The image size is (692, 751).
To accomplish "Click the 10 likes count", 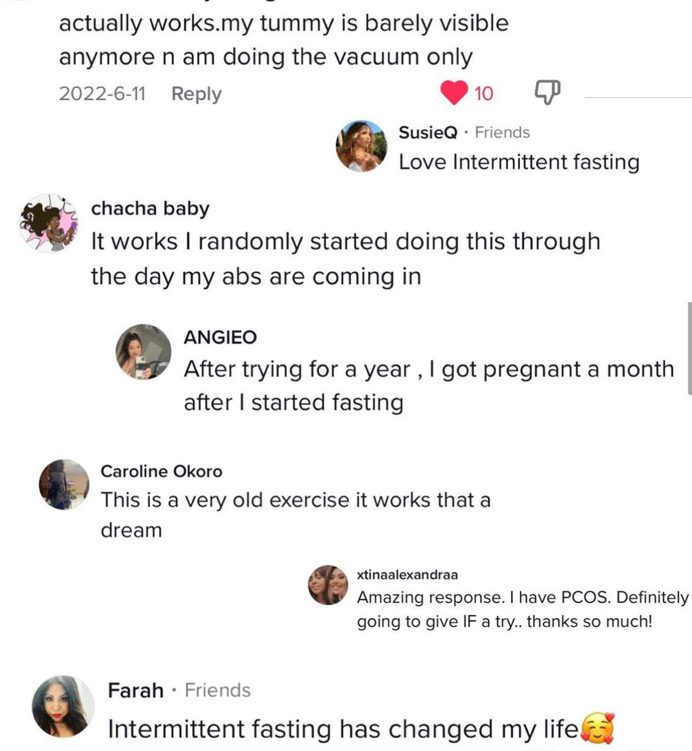I will pyautogui.click(x=483, y=93).
